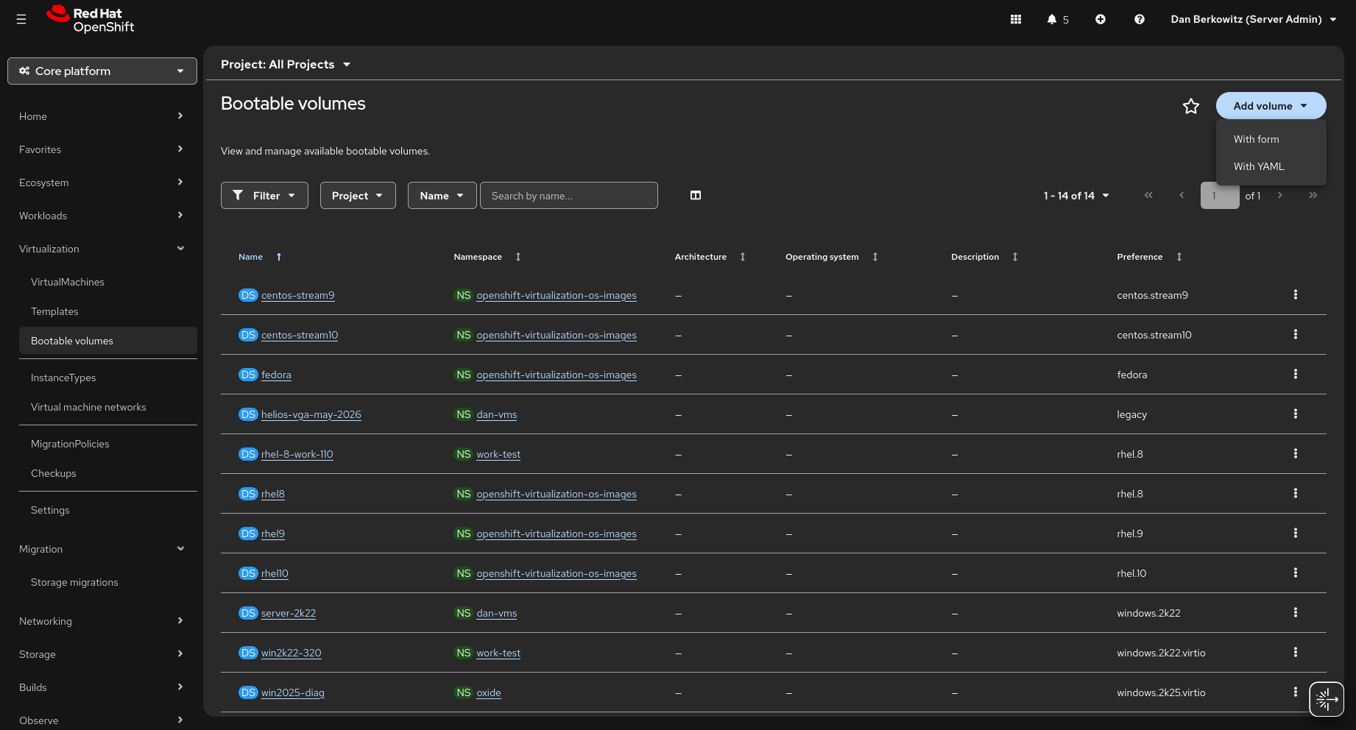Open the work-test namespace link for rhel-8-work-110

[498, 454]
